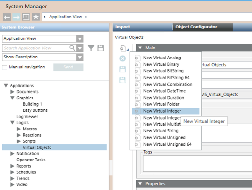Click the Send button

point(68,67)
